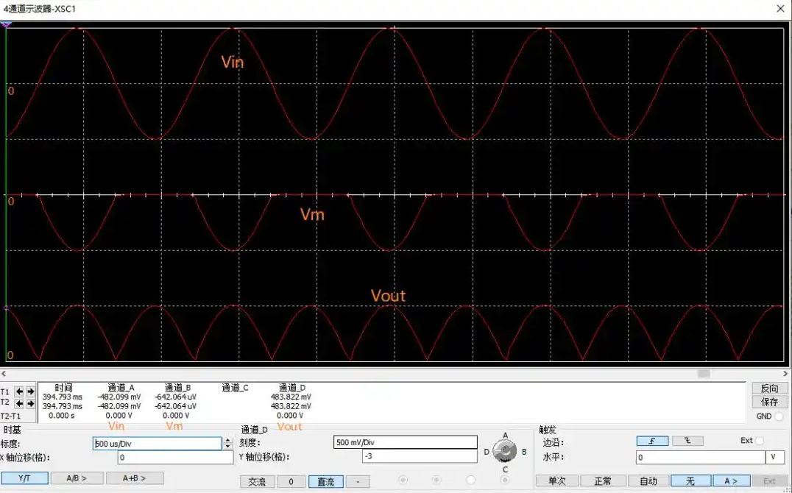This screenshot has width=792, height=493.
Task: Select 单次 (Single) trigger mode
Action: point(556,480)
